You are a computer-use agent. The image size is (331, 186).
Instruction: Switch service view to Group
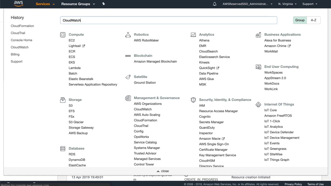(300, 20)
